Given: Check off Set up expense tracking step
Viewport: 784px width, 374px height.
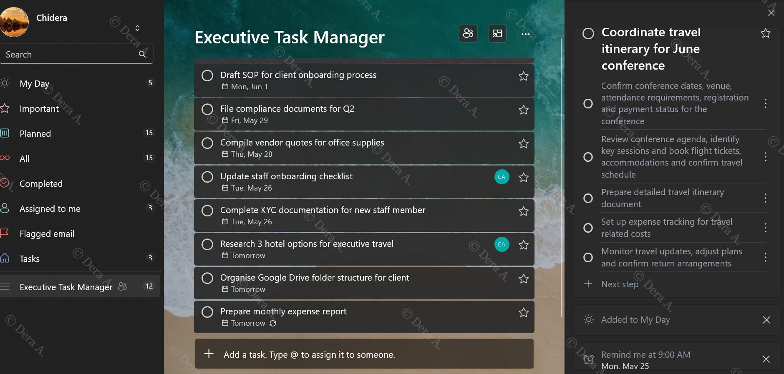Looking at the screenshot, I should [588, 228].
